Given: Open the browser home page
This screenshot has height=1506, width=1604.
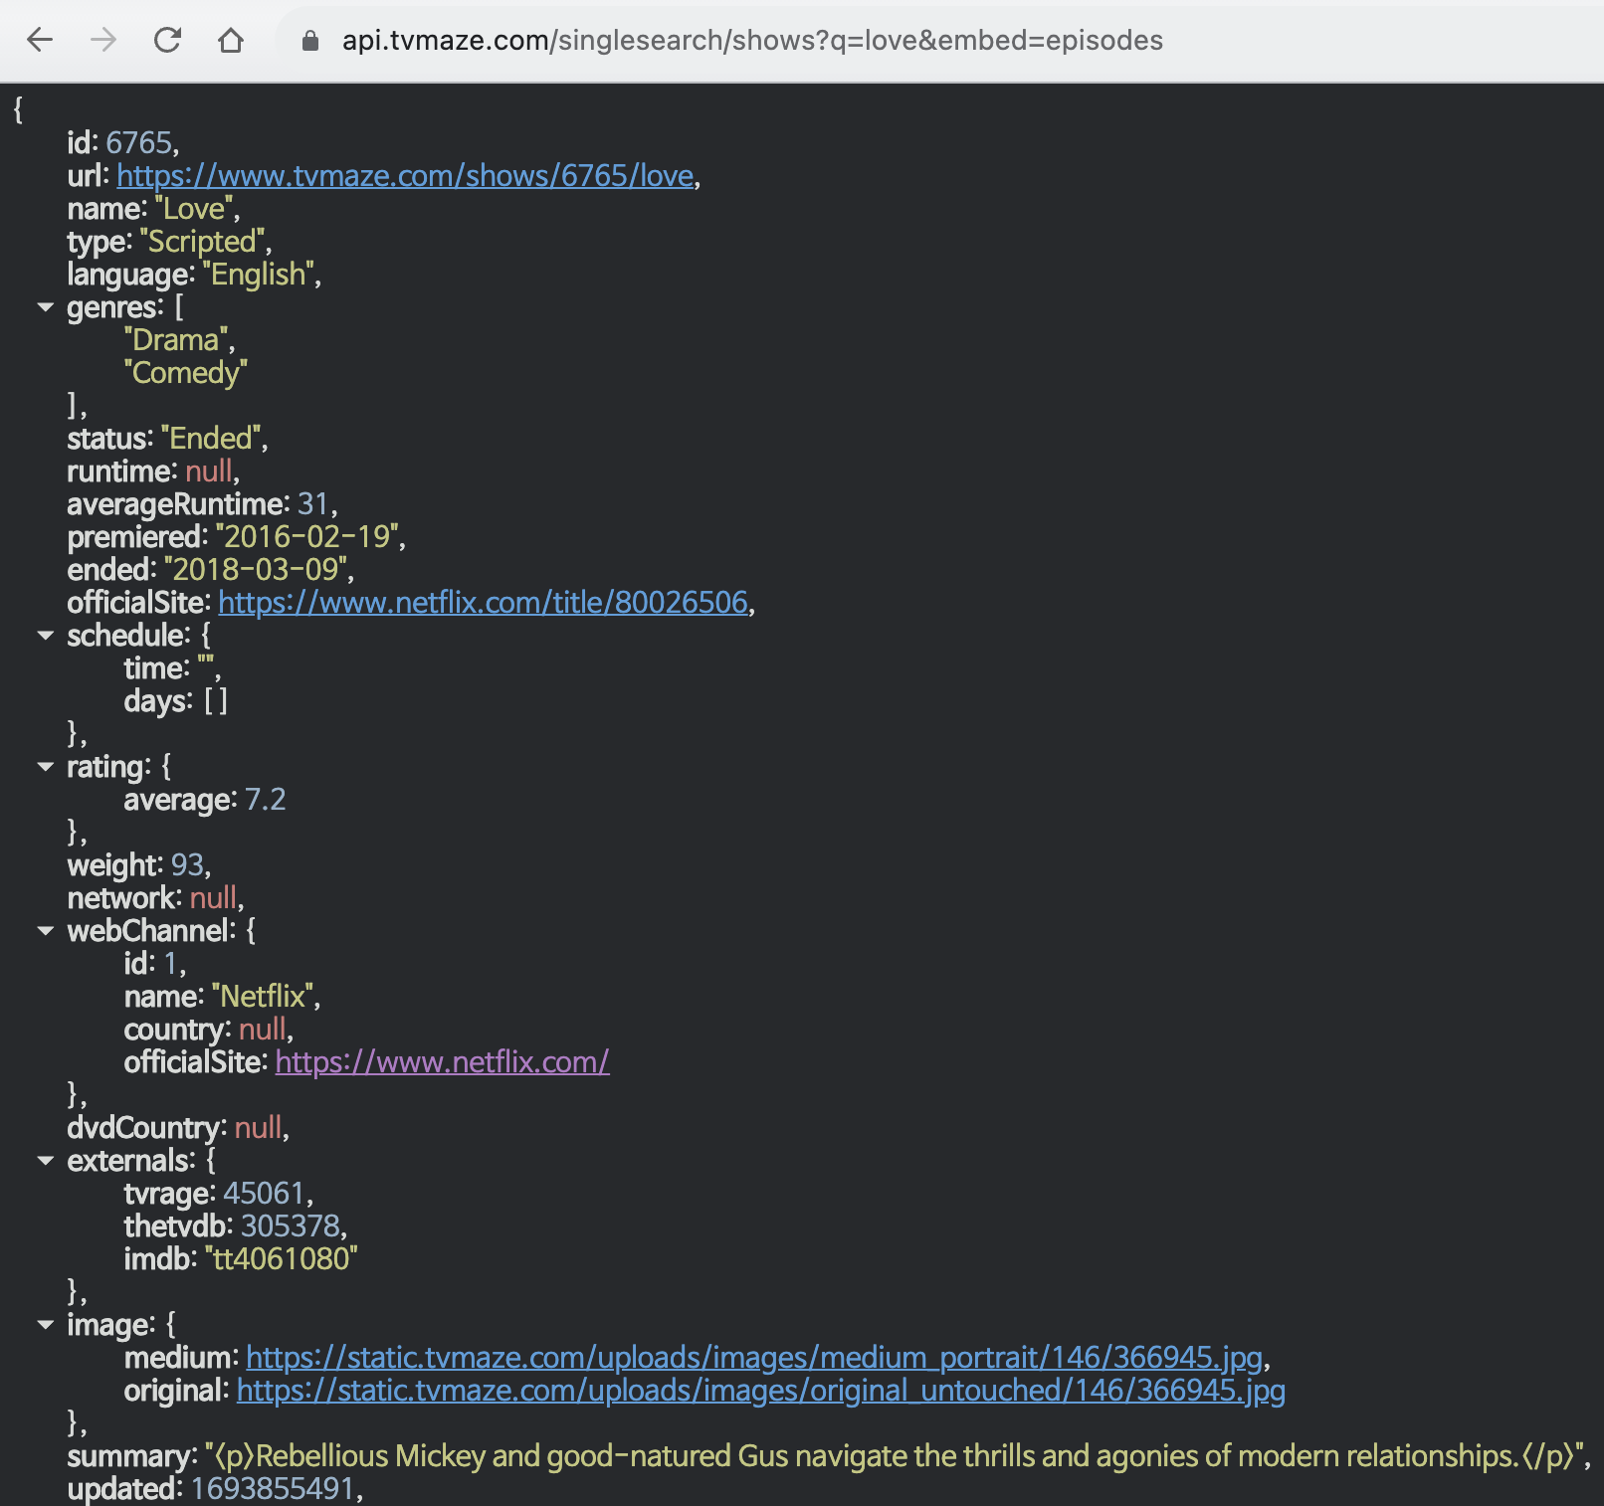Looking at the screenshot, I should click(231, 40).
